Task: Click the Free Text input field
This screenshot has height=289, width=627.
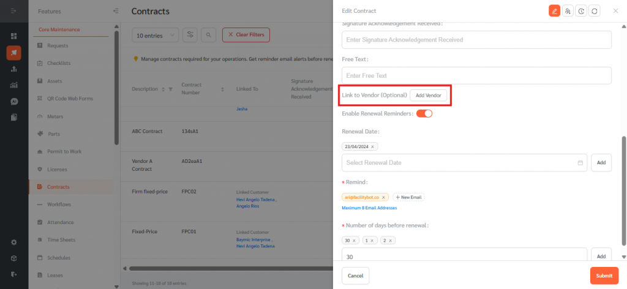Action: point(476,75)
